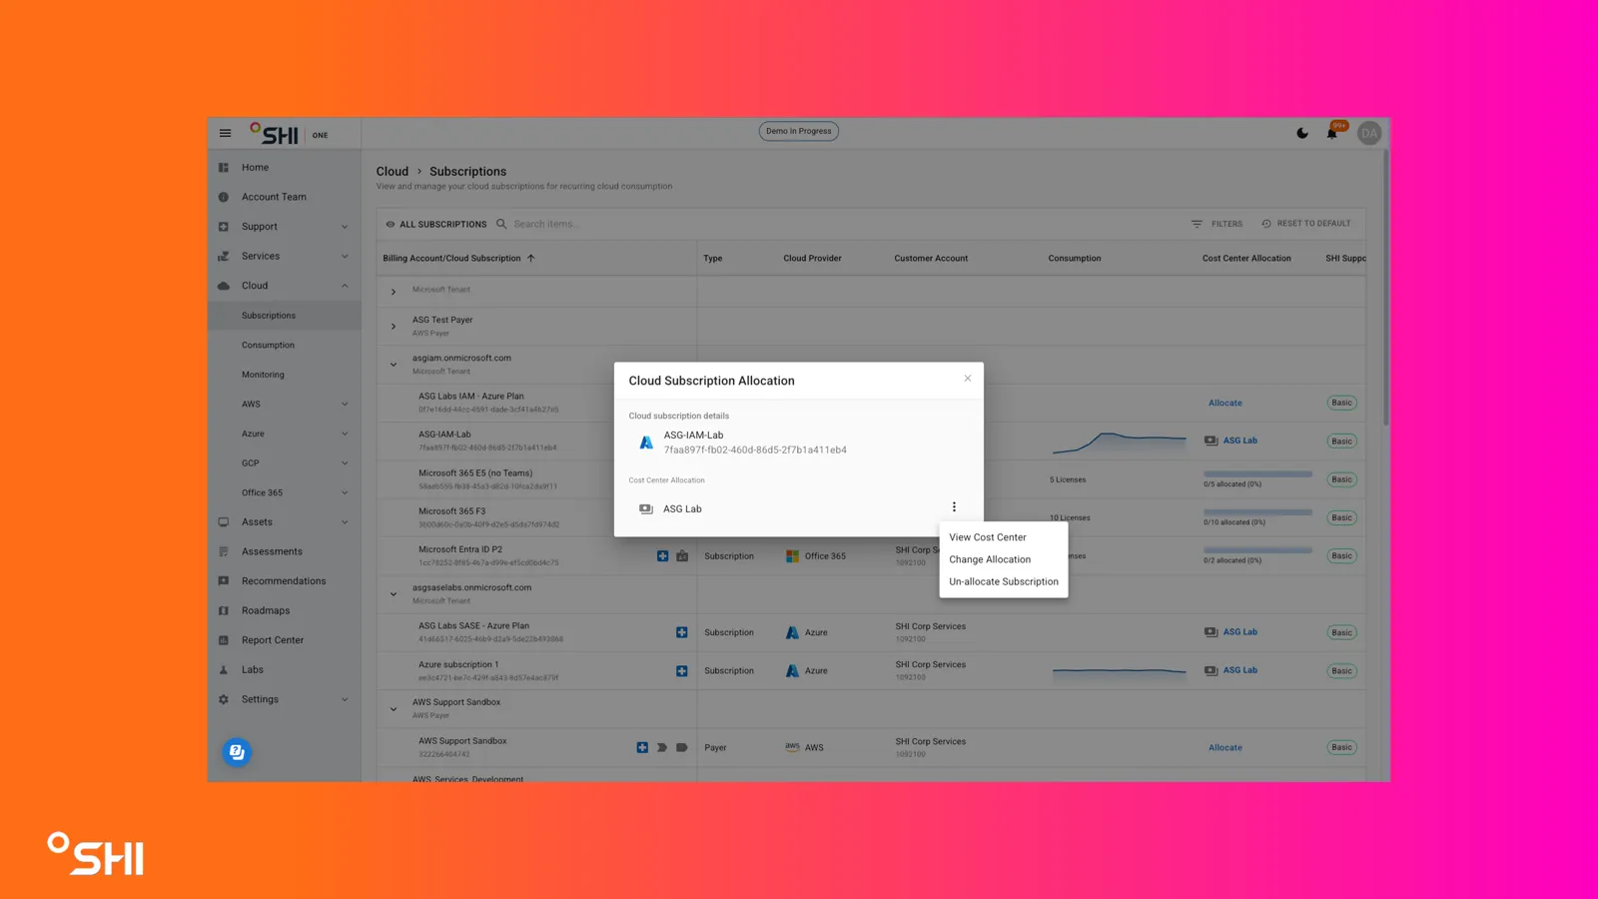This screenshot has height=899, width=1598.
Task: Open the hamburger menu icon
Action: coord(225,133)
